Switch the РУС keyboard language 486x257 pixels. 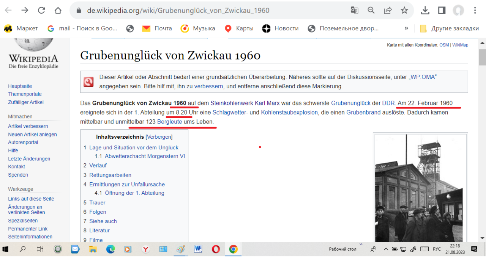click(437, 249)
